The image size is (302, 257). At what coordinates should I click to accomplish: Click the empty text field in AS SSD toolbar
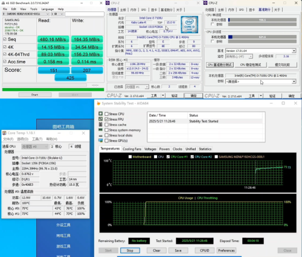click(85, 14)
